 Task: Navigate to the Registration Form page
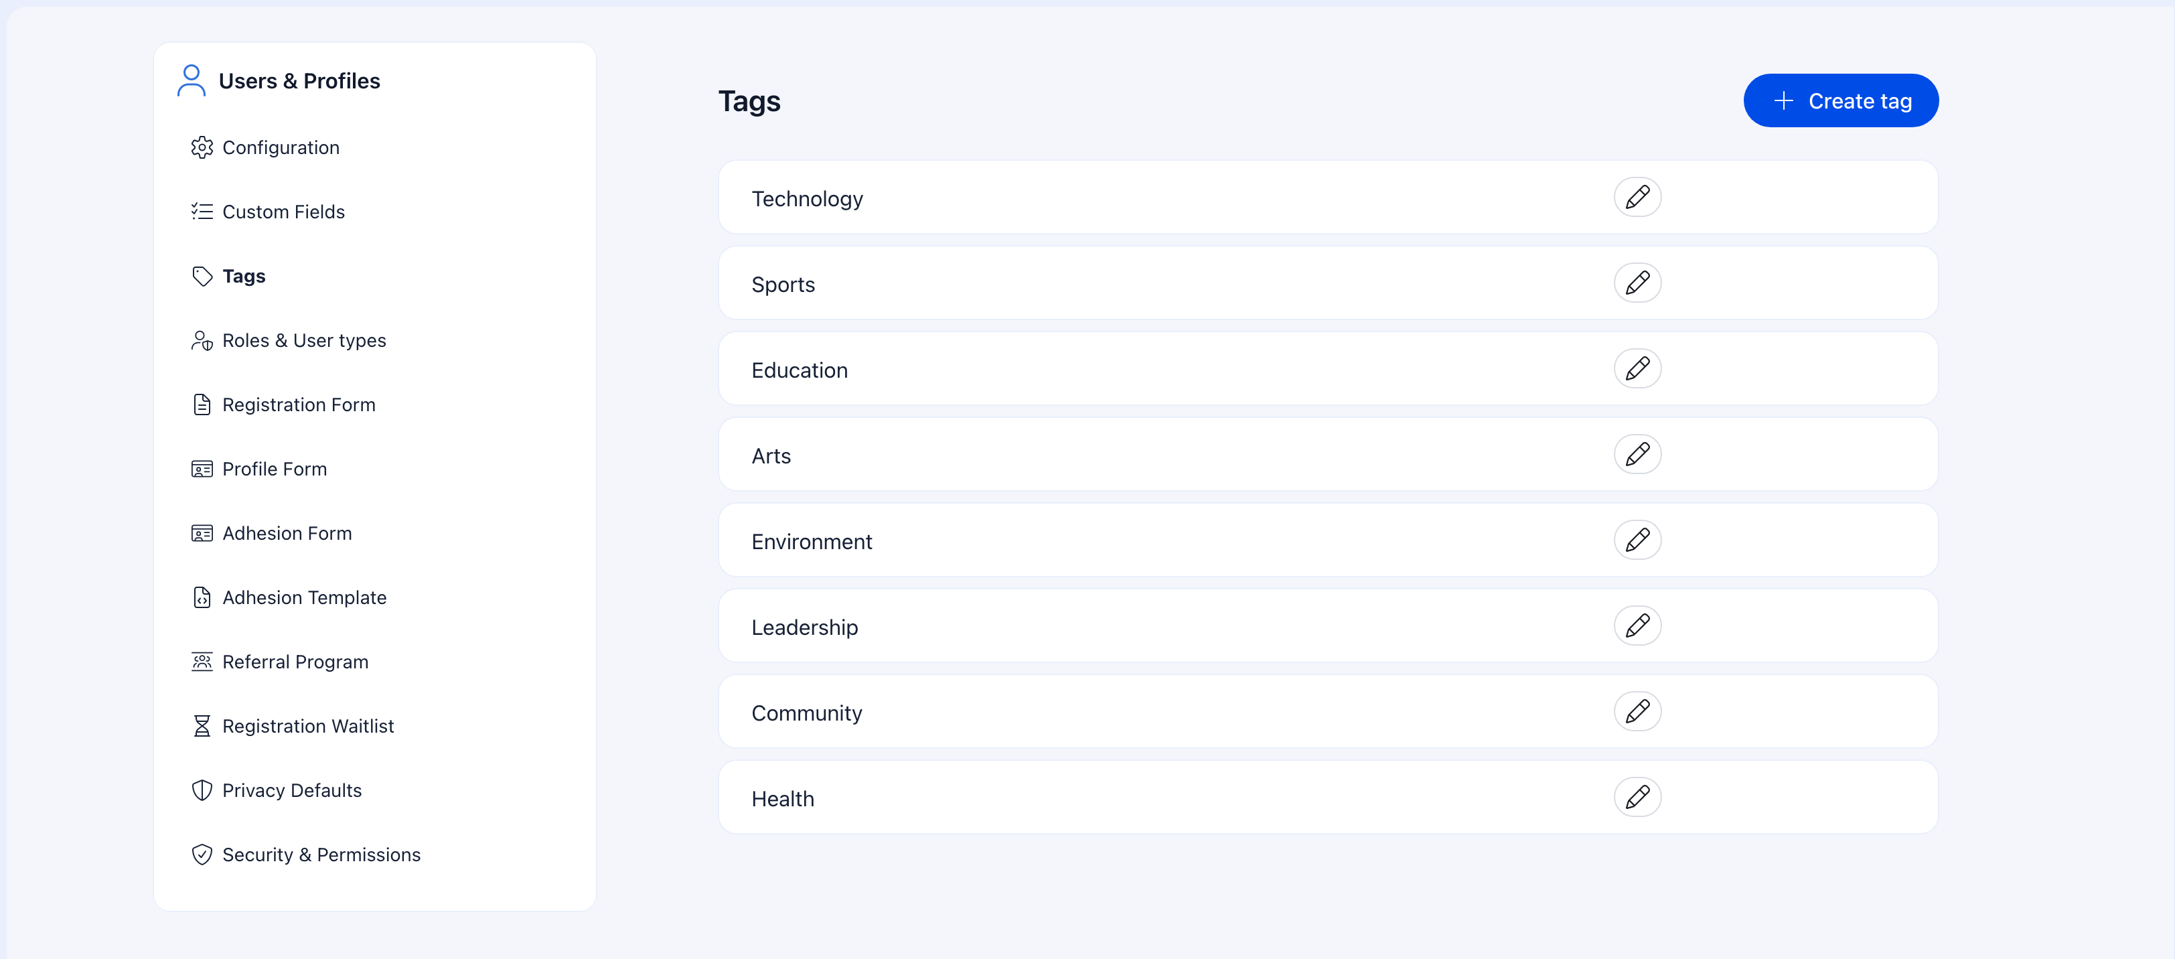pos(299,404)
